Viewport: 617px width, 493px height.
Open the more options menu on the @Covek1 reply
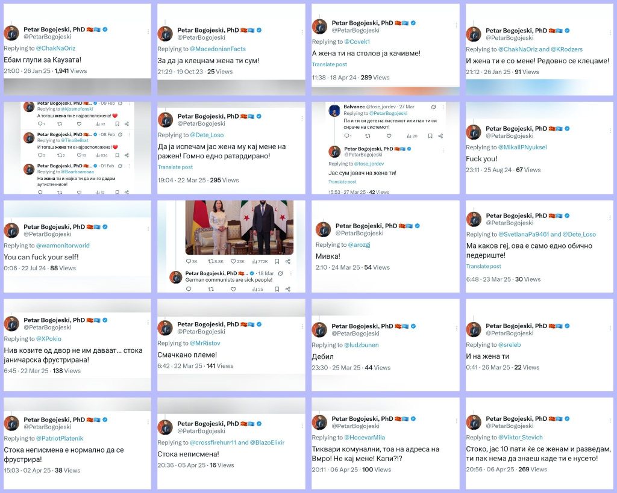pos(456,25)
